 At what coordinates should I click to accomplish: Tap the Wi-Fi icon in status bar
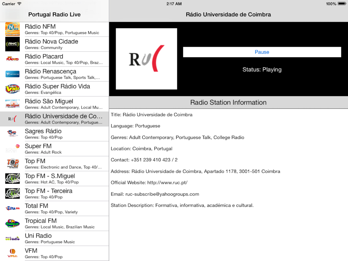(x=19, y=3)
